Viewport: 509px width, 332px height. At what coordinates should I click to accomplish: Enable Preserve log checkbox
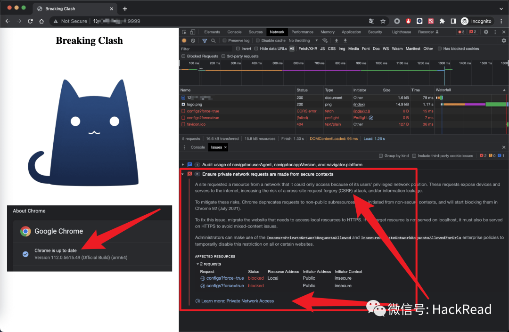(x=224, y=40)
